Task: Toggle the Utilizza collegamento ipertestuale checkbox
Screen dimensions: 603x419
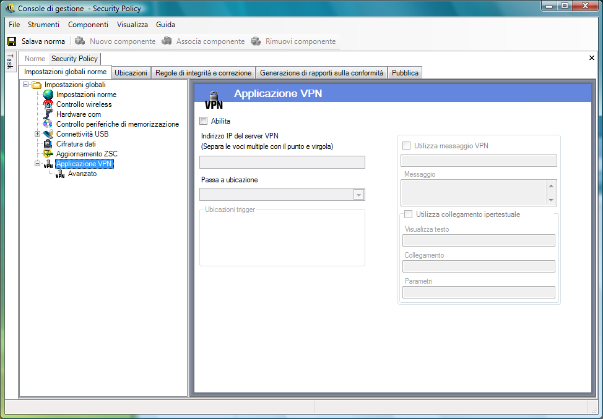Action: (408, 214)
